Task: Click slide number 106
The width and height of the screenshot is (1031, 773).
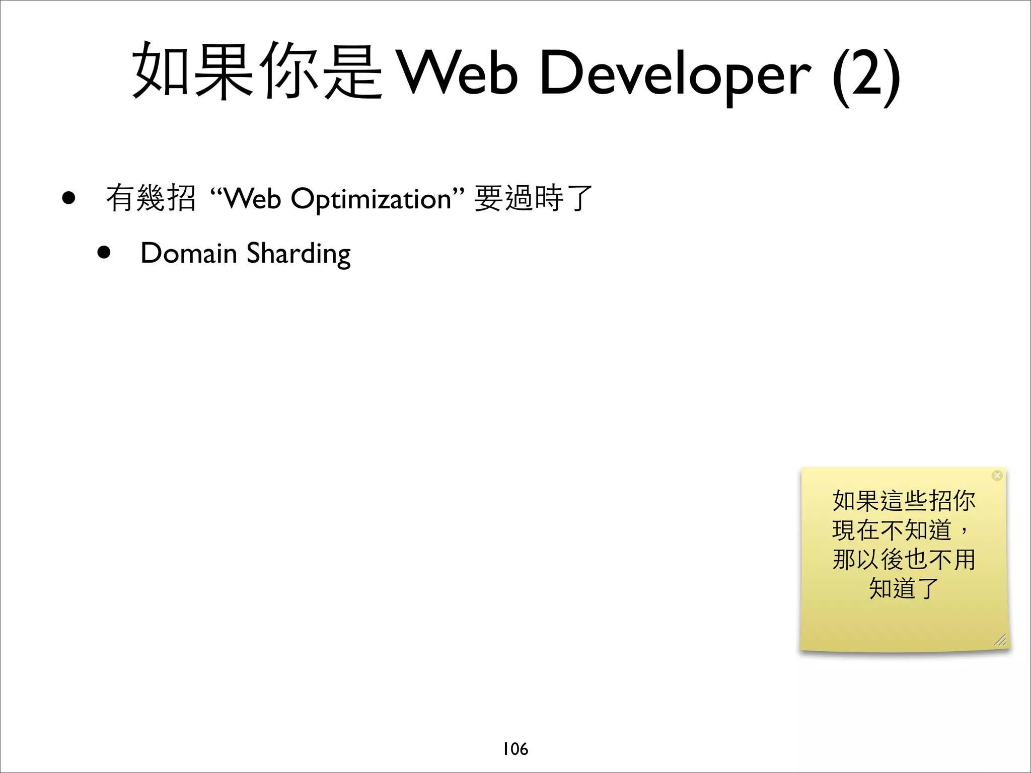Action: coord(515,749)
